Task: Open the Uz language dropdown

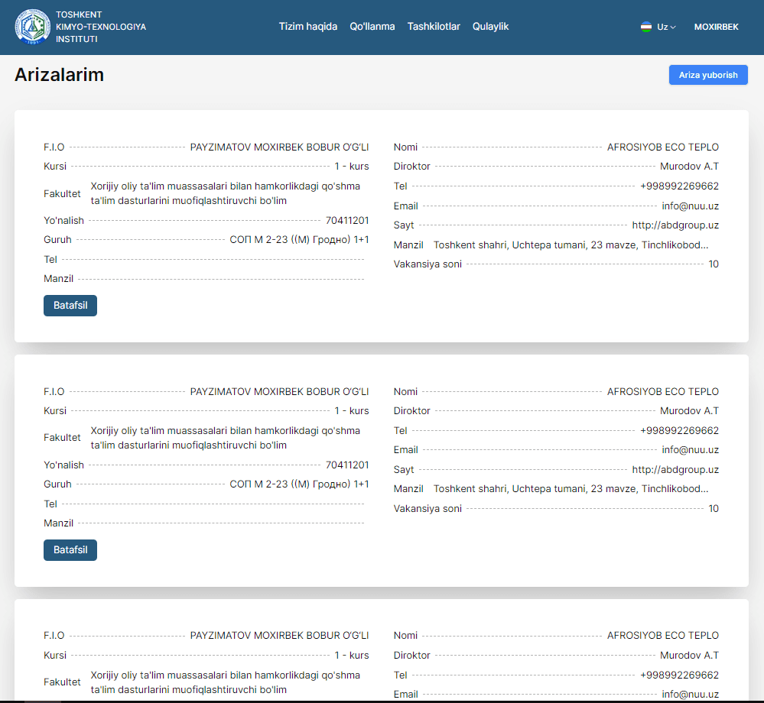Action: pos(666,27)
